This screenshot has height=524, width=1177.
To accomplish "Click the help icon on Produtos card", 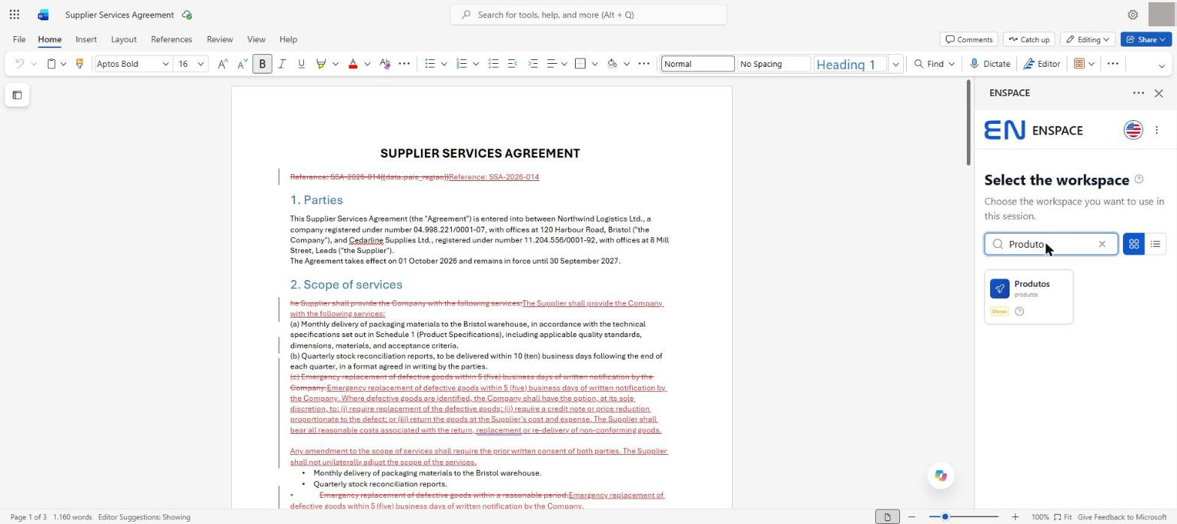I will click(1019, 311).
